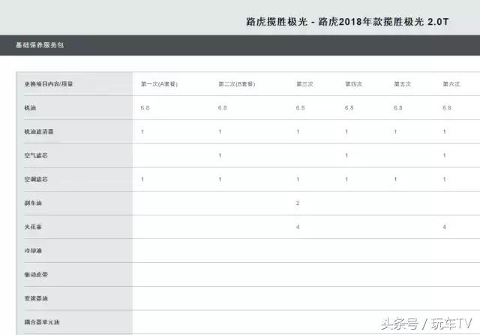The width and height of the screenshot is (480, 335).
Task: Click the title 路虎揽胜极光 2.0T heading
Action: coord(347,22)
